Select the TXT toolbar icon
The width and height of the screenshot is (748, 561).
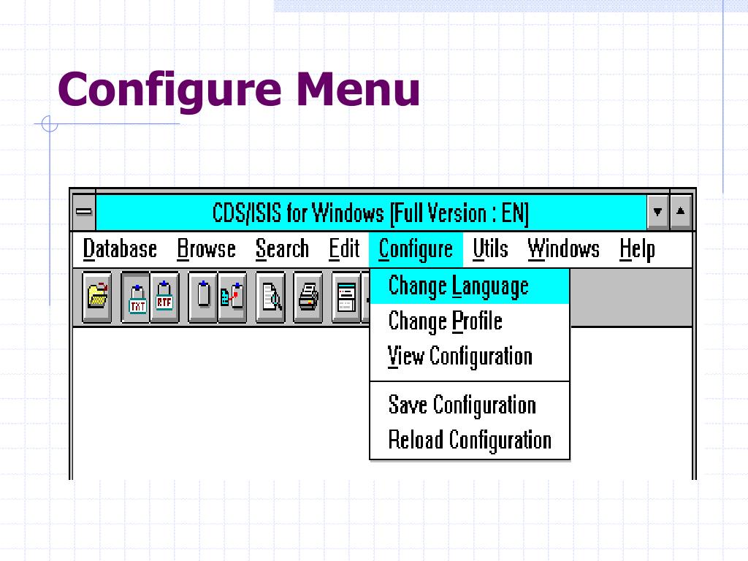(x=137, y=297)
